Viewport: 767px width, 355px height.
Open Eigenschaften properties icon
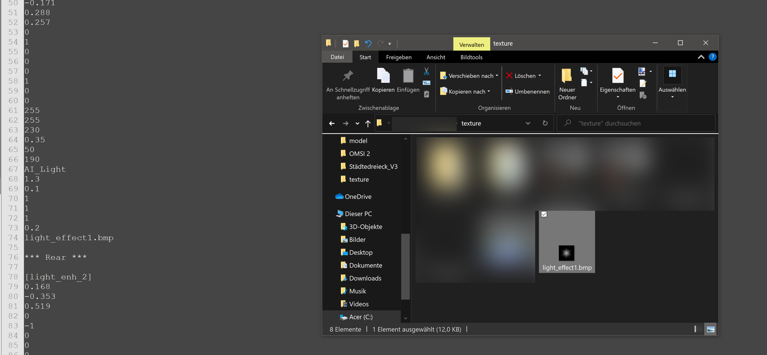(x=617, y=76)
